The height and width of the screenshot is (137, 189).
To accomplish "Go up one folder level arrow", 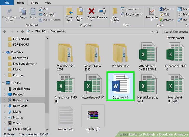I will [23, 32].
